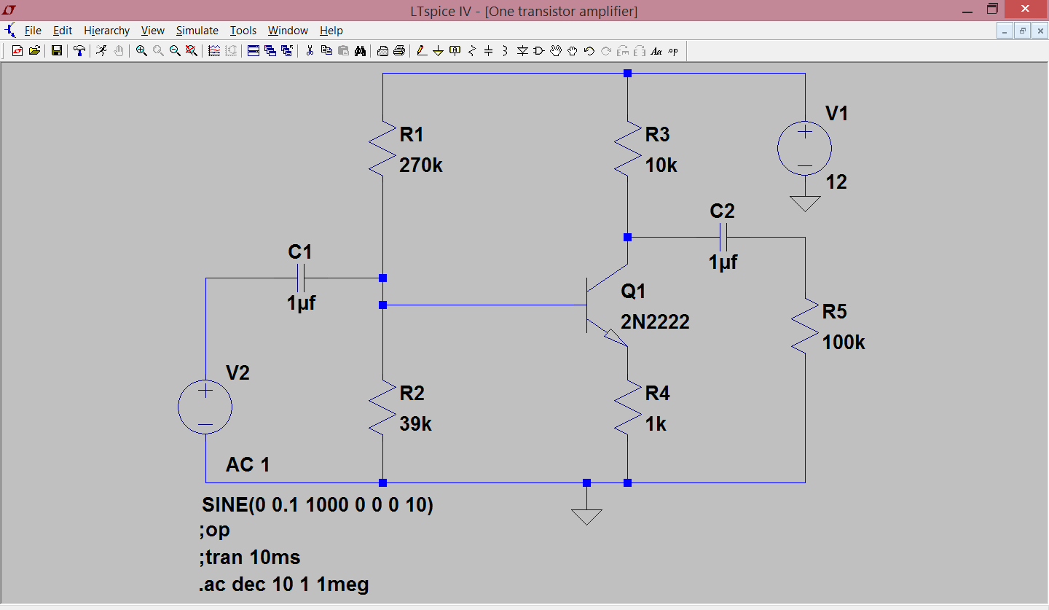
Task: Select the ;tran 10ms directive text
Action: point(249,558)
